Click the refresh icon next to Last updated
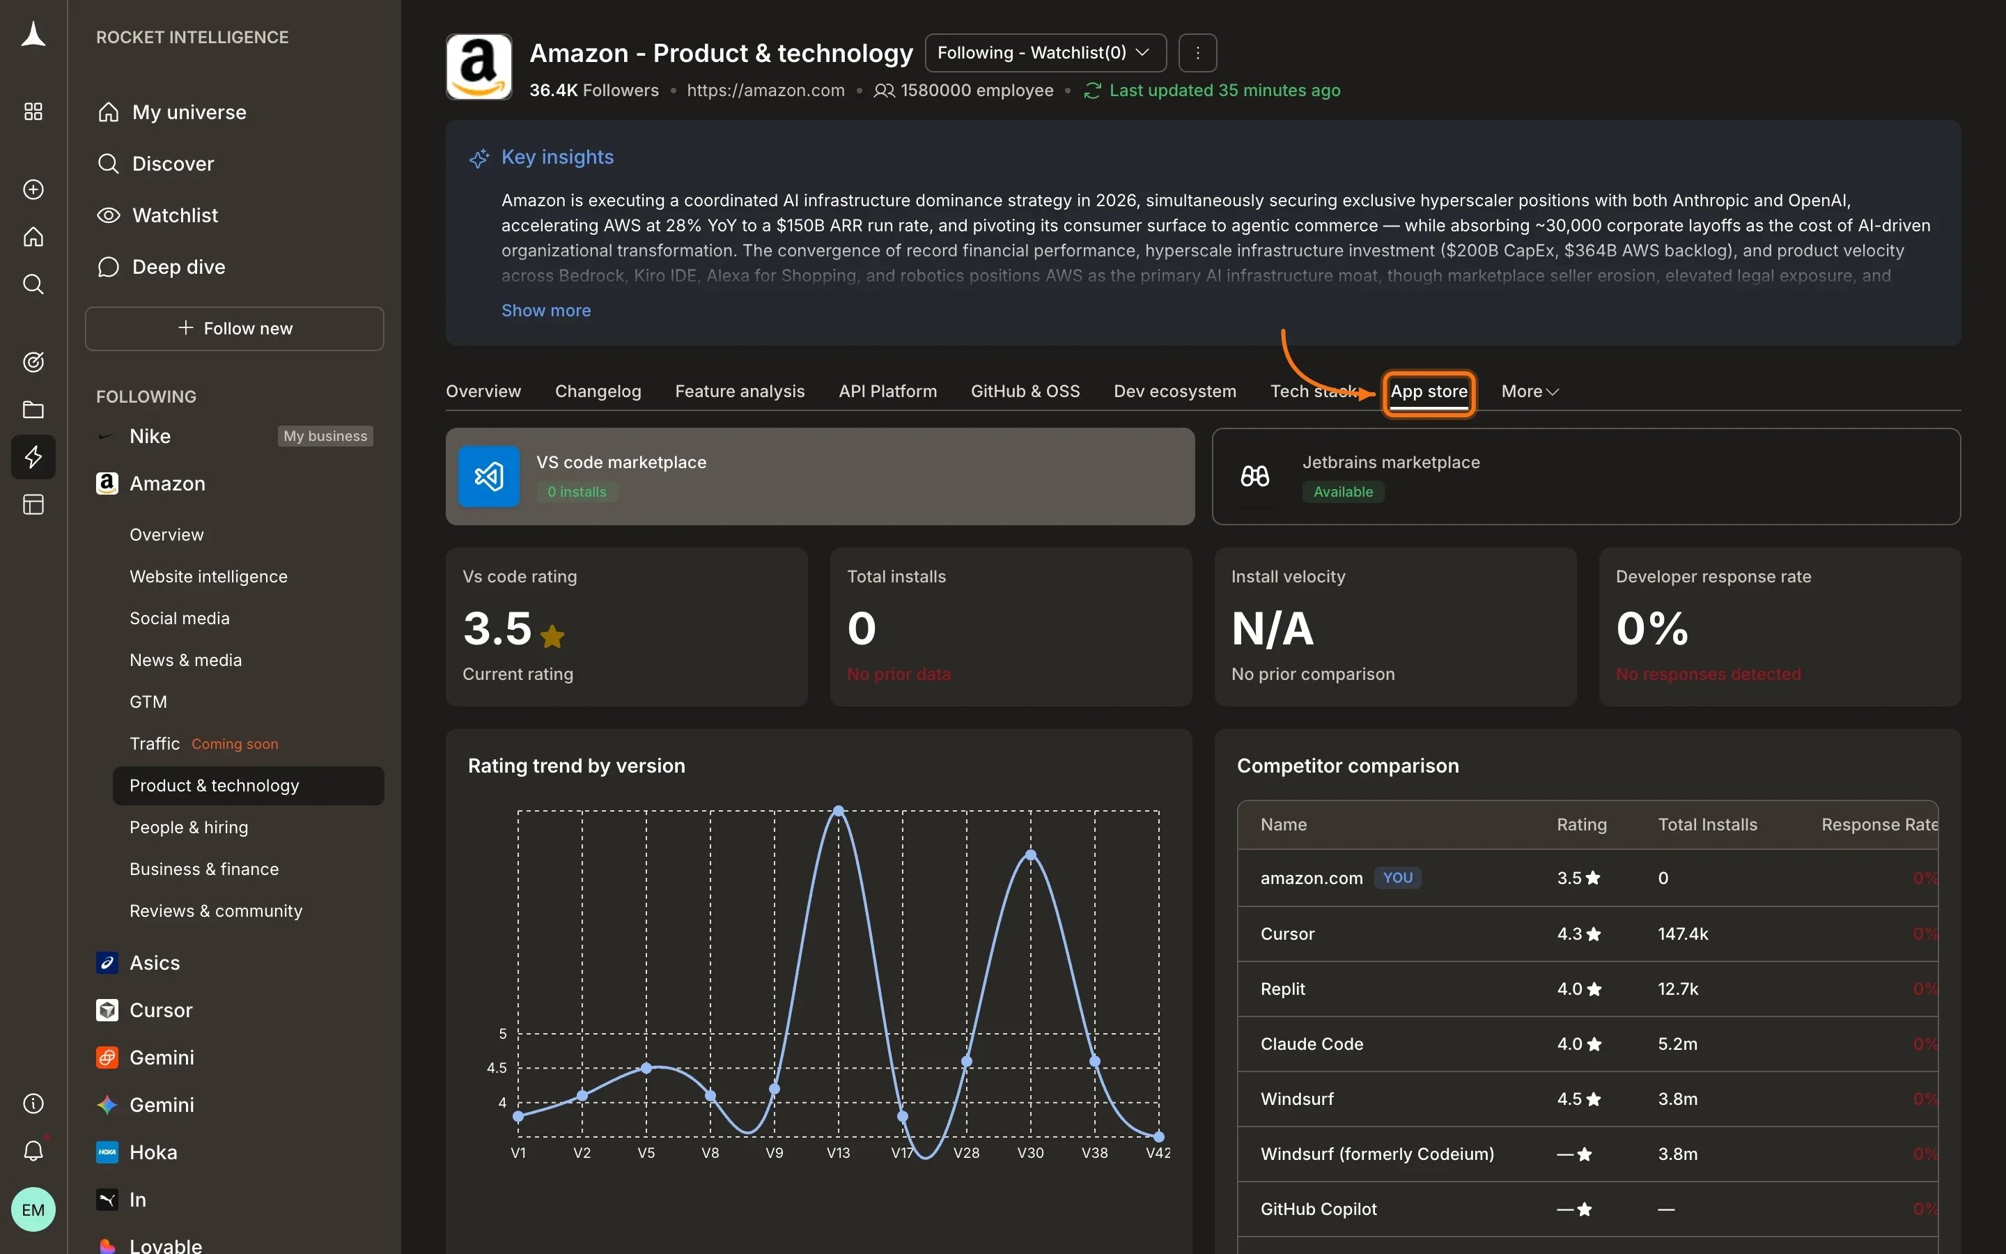 click(x=1091, y=91)
